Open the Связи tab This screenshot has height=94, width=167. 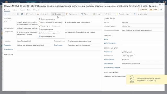pos(29,10)
